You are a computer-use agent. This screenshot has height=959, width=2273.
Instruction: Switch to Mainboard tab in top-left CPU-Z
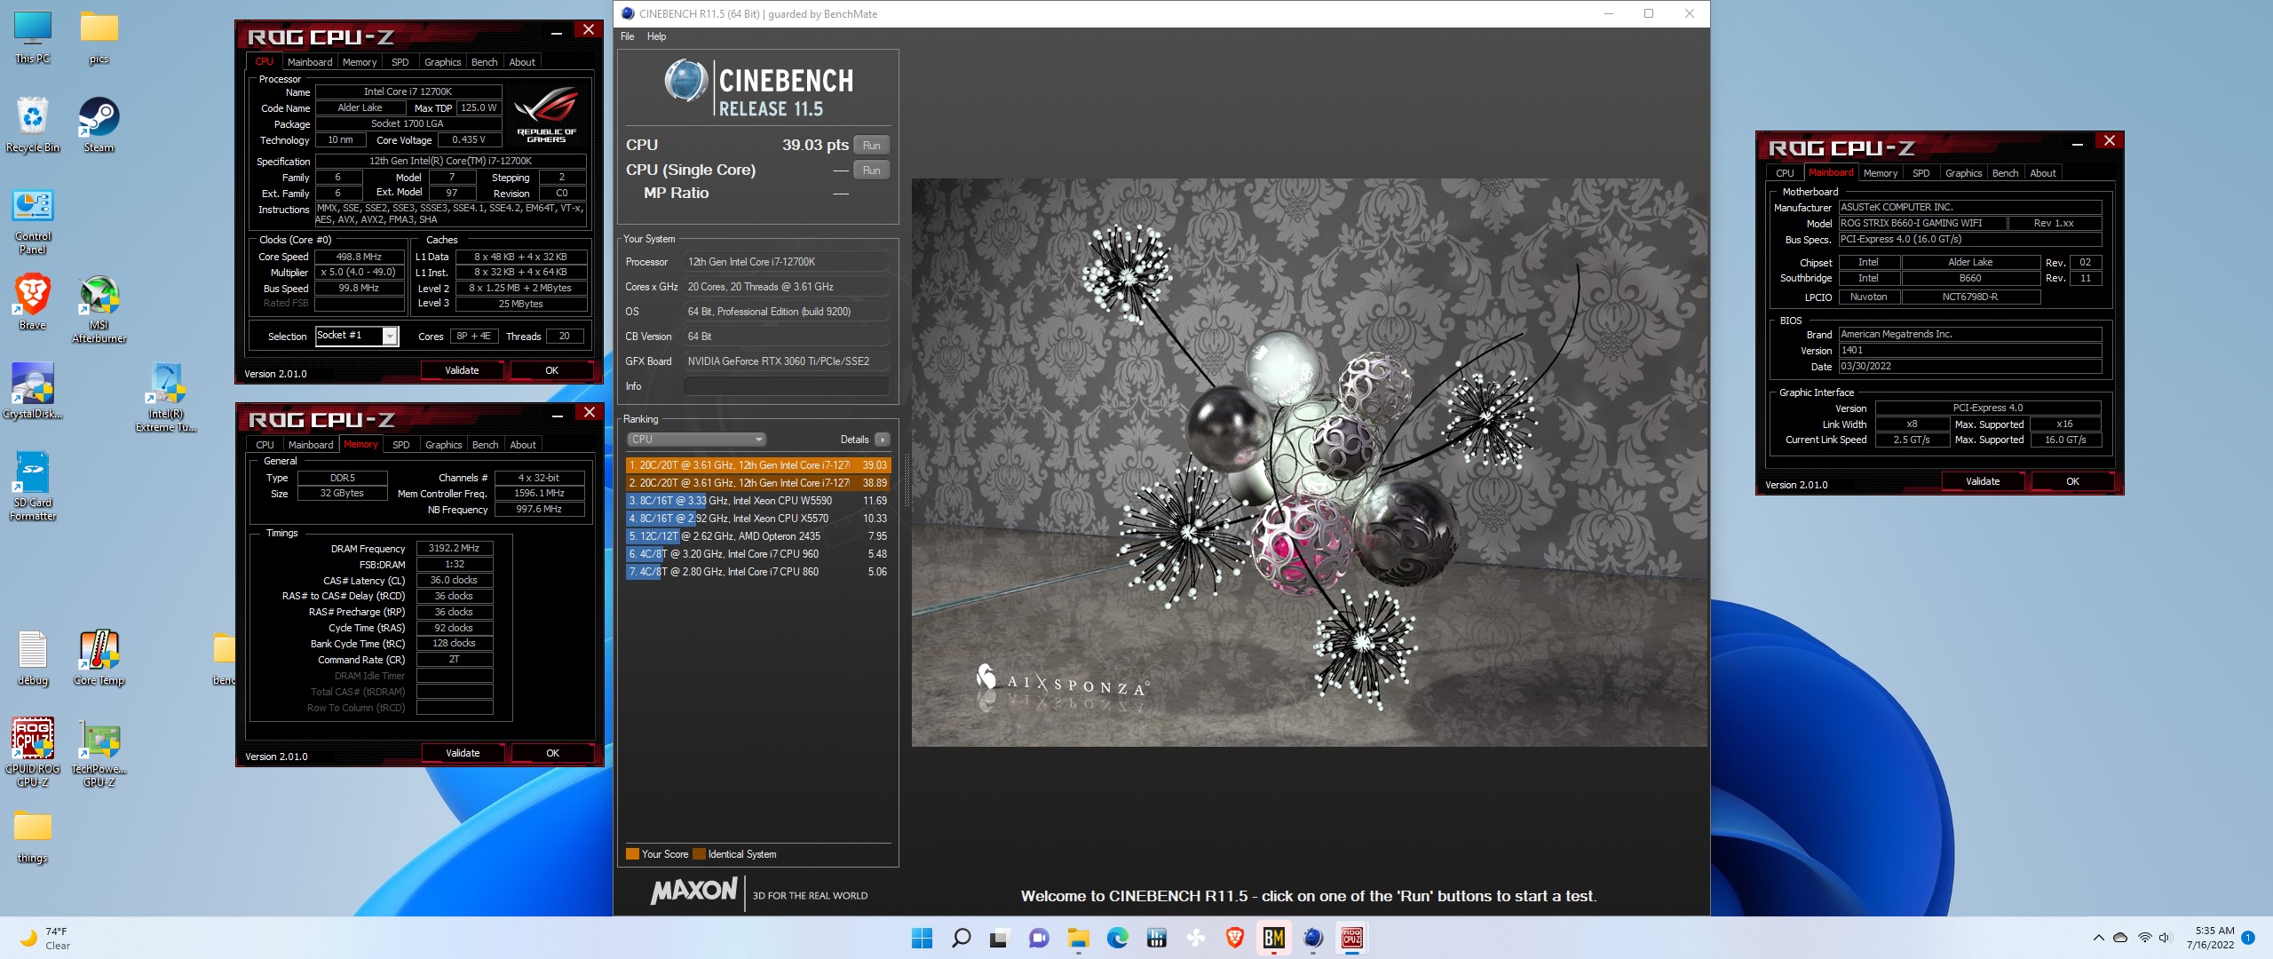[x=310, y=62]
